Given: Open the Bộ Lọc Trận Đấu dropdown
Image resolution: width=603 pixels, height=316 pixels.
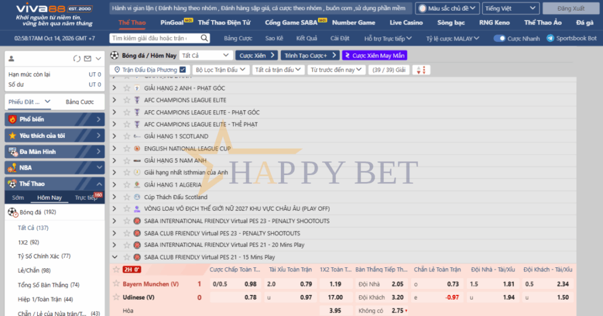Looking at the screenshot, I should (220, 70).
